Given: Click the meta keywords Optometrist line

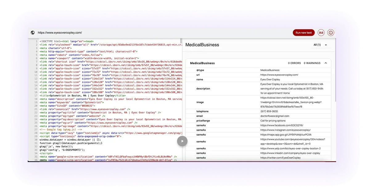Looking at the screenshot, I should 72,102.
